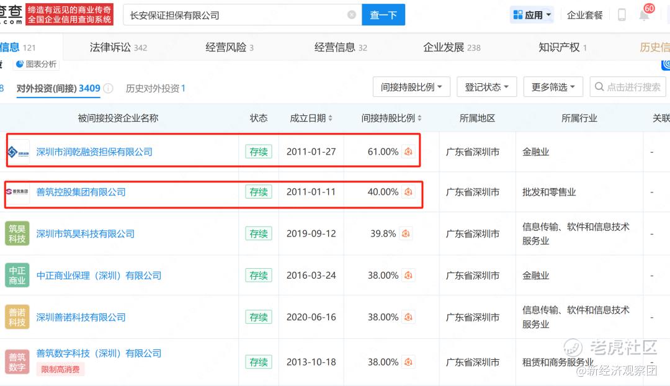This screenshot has height=386, width=670.
Task: Expand the 应用 apps dropdown
Action: coord(532,15)
